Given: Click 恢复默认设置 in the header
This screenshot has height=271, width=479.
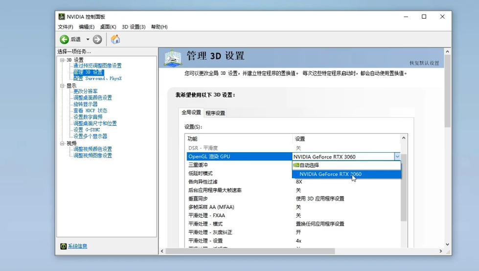Looking at the screenshot, I should (x=424, y=63).
